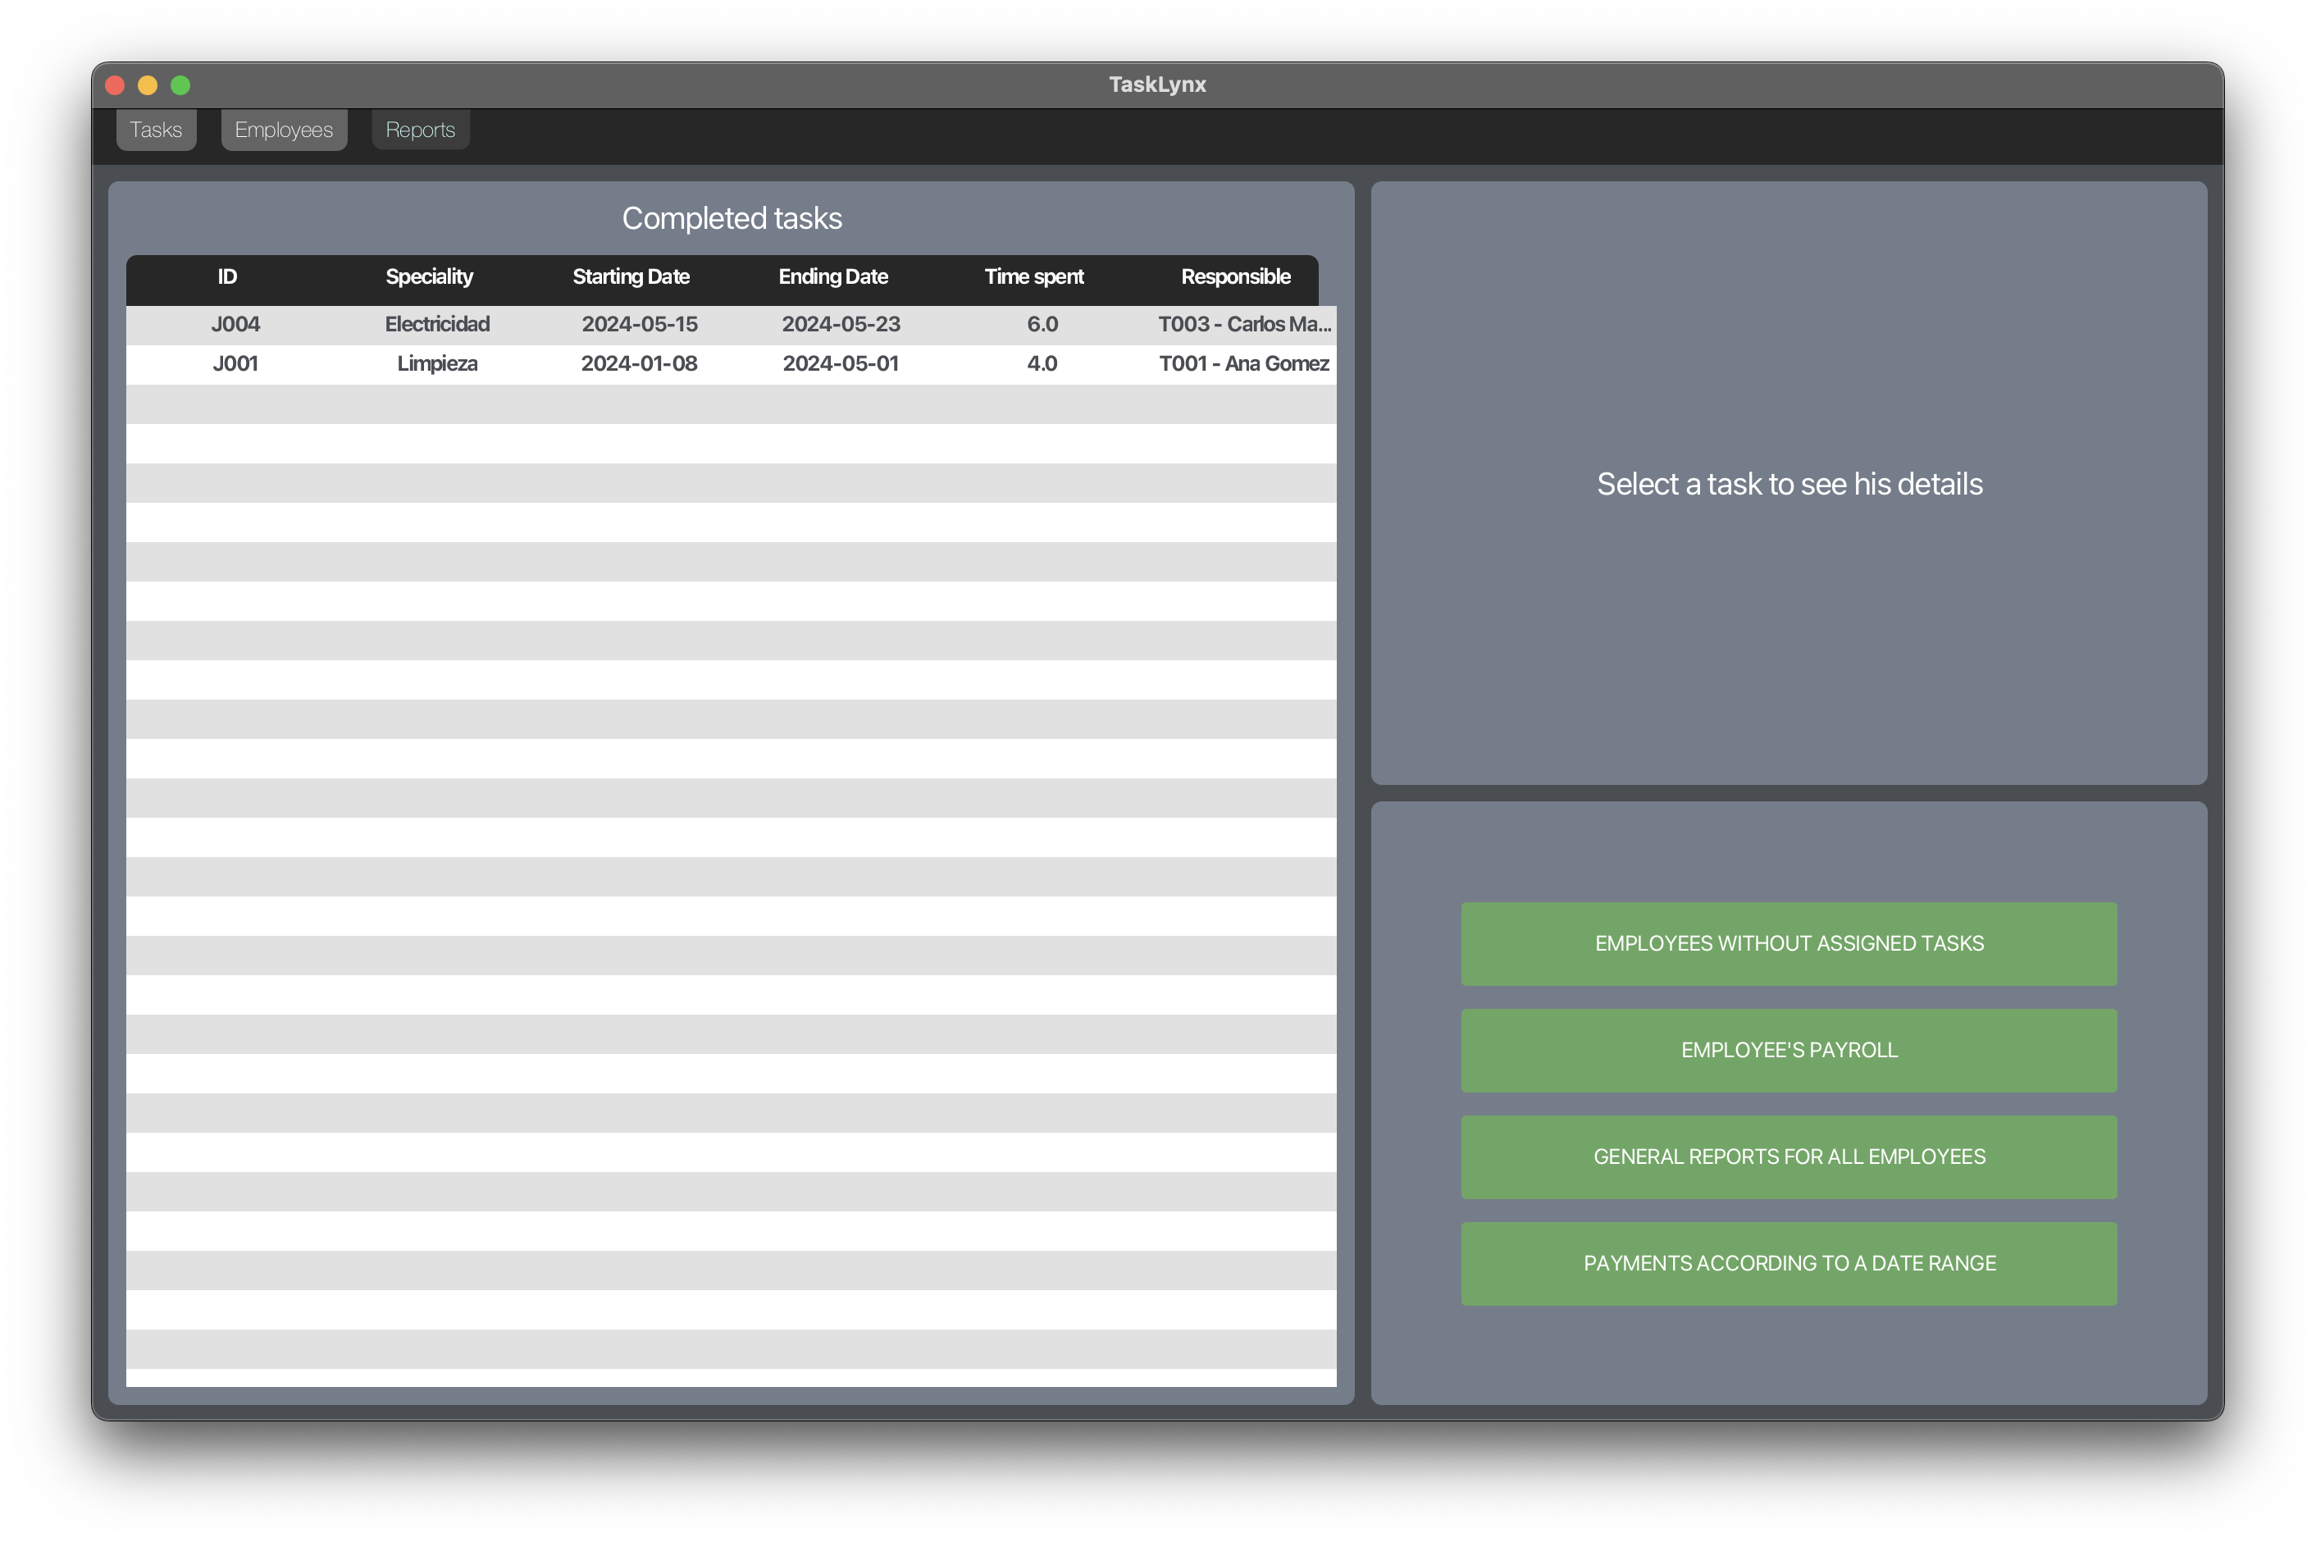Viewport: 2316px width, 1542px height.
Task: Maximize the TaskLynx window with green button
Action: [181, 85]
